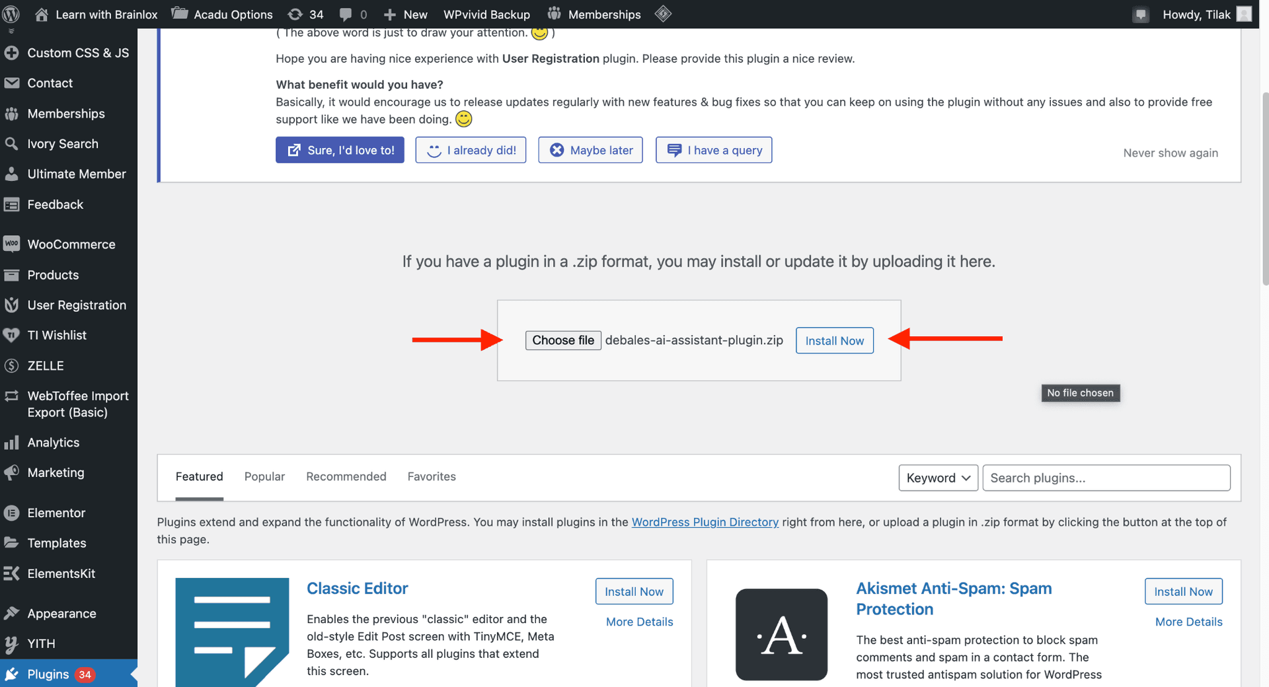
Task: Open the ElementsKit panel
Action: tap(61, 573)
